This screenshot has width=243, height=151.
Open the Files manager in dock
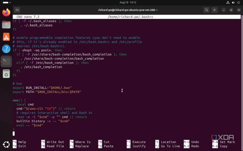click(x=6, y=25)
